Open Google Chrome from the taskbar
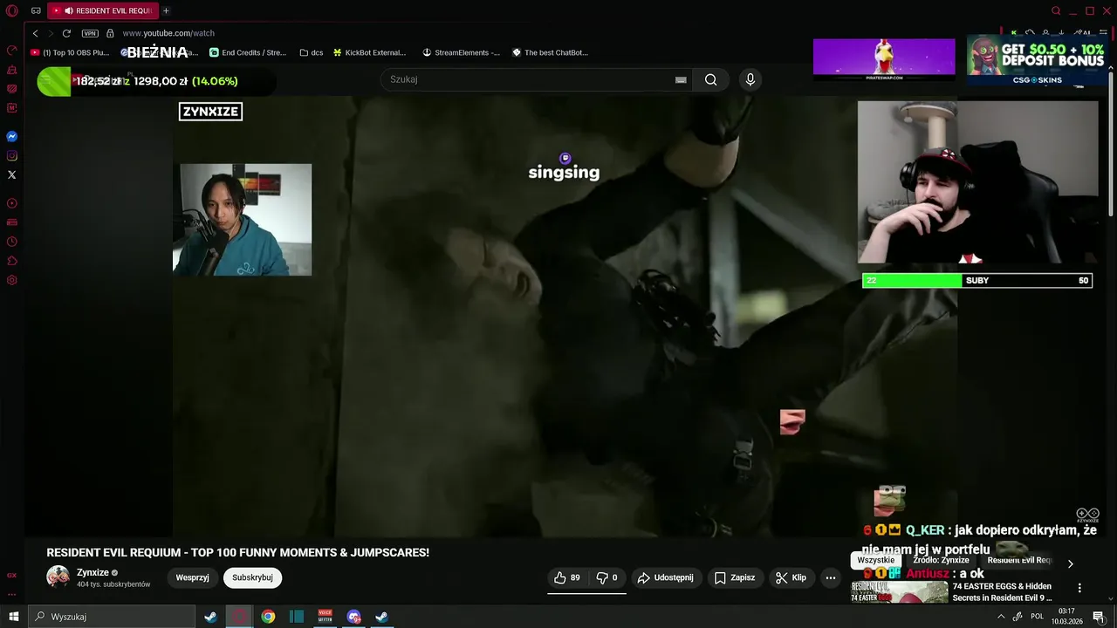Viewport: 1117px width, 628px height. [x=268, y=617]
